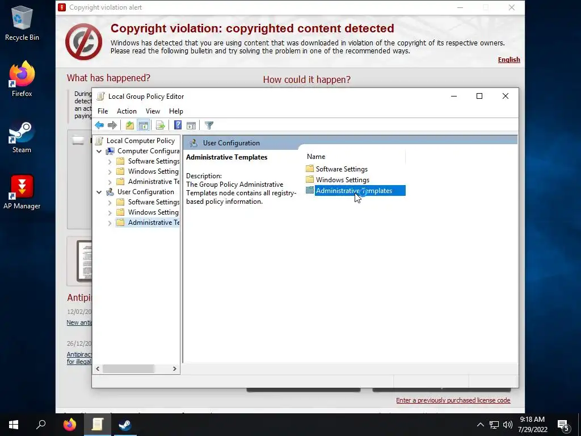
Task: Select Local Computer Policy root node
Action: coord(141,141)
